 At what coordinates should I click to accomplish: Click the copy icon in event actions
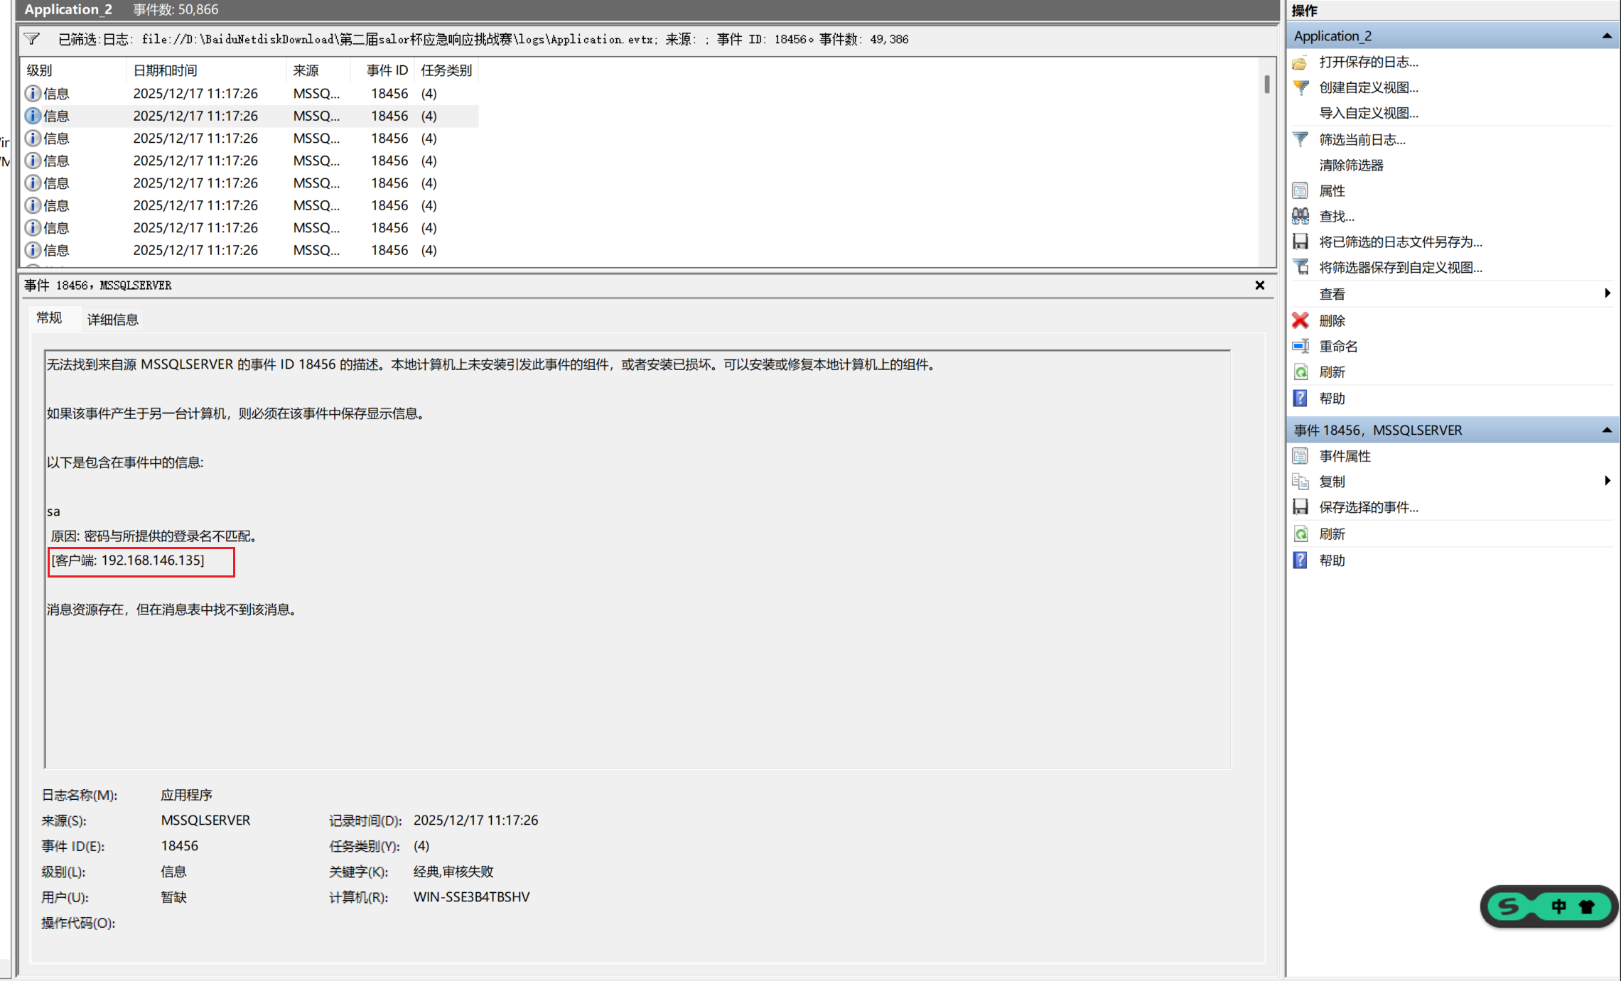pos(1300,482)
